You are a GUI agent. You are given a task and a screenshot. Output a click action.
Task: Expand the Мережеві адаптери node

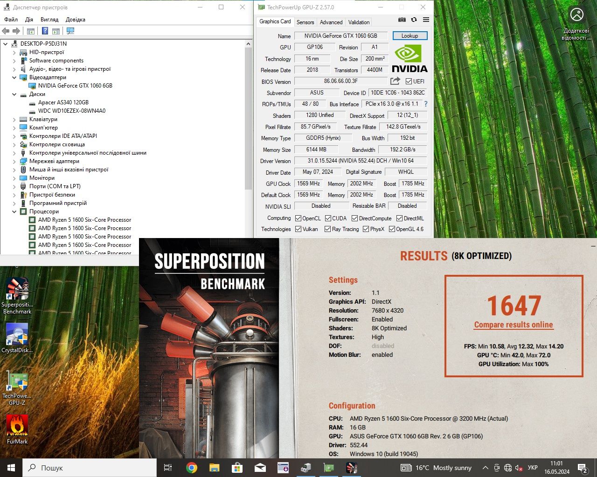point(14,161)
